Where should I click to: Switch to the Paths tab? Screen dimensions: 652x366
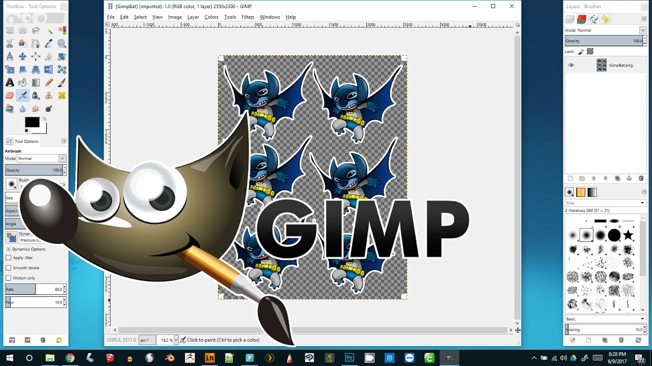point(594,19)
